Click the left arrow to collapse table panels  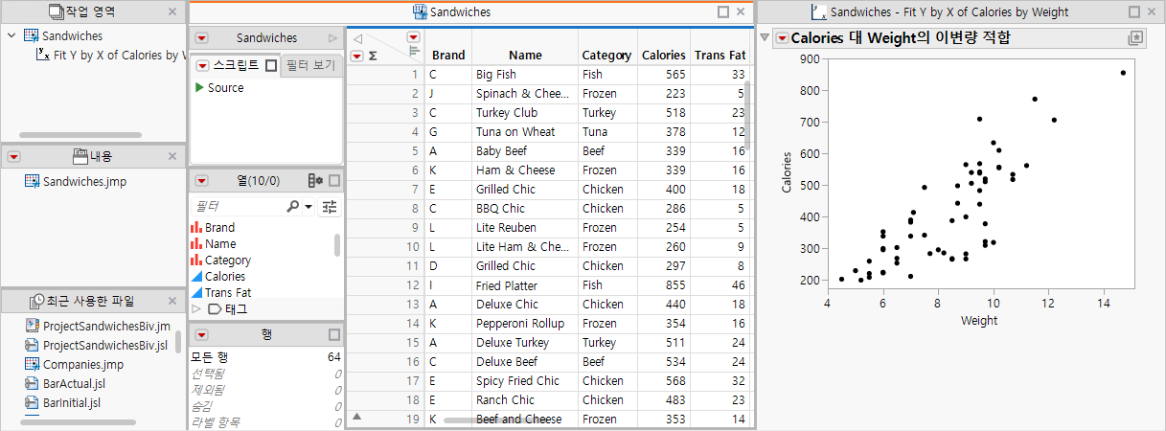tap(357, 38)
